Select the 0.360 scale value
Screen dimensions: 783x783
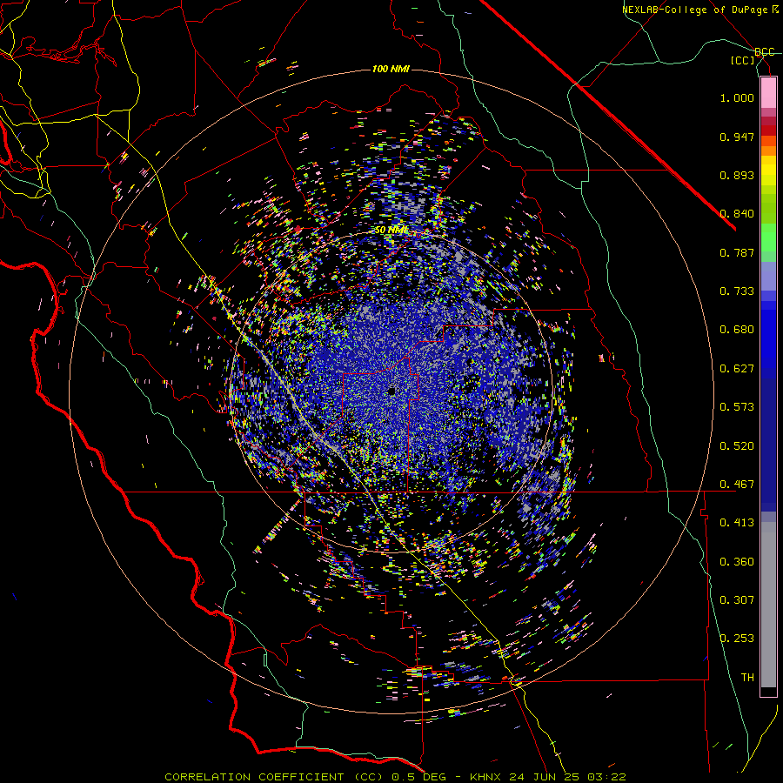click(x=737, y=562)
